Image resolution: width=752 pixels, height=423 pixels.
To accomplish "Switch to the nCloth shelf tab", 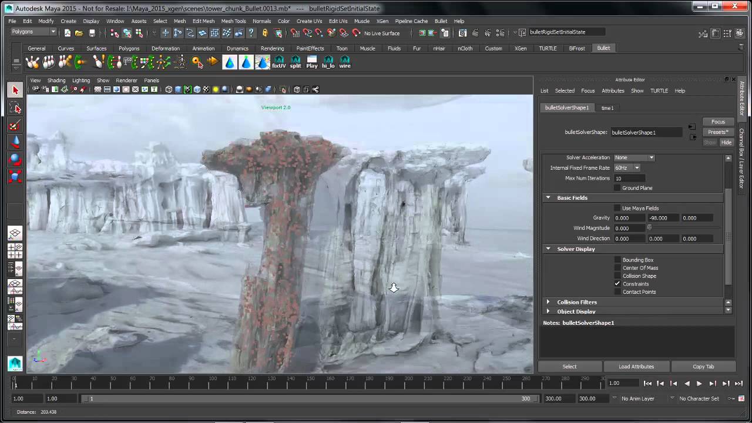I will pos(465,48).
